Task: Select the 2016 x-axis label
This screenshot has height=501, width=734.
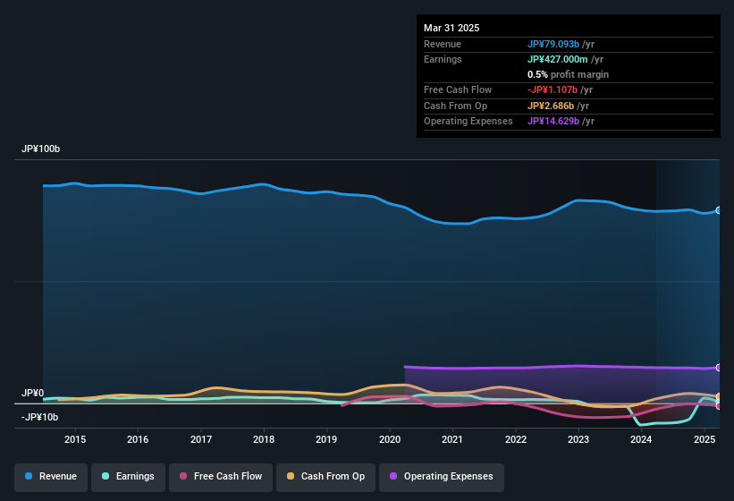Action: click(138, 439)
